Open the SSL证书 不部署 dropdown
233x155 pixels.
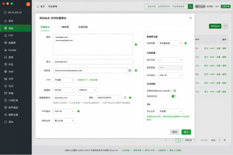170,111
